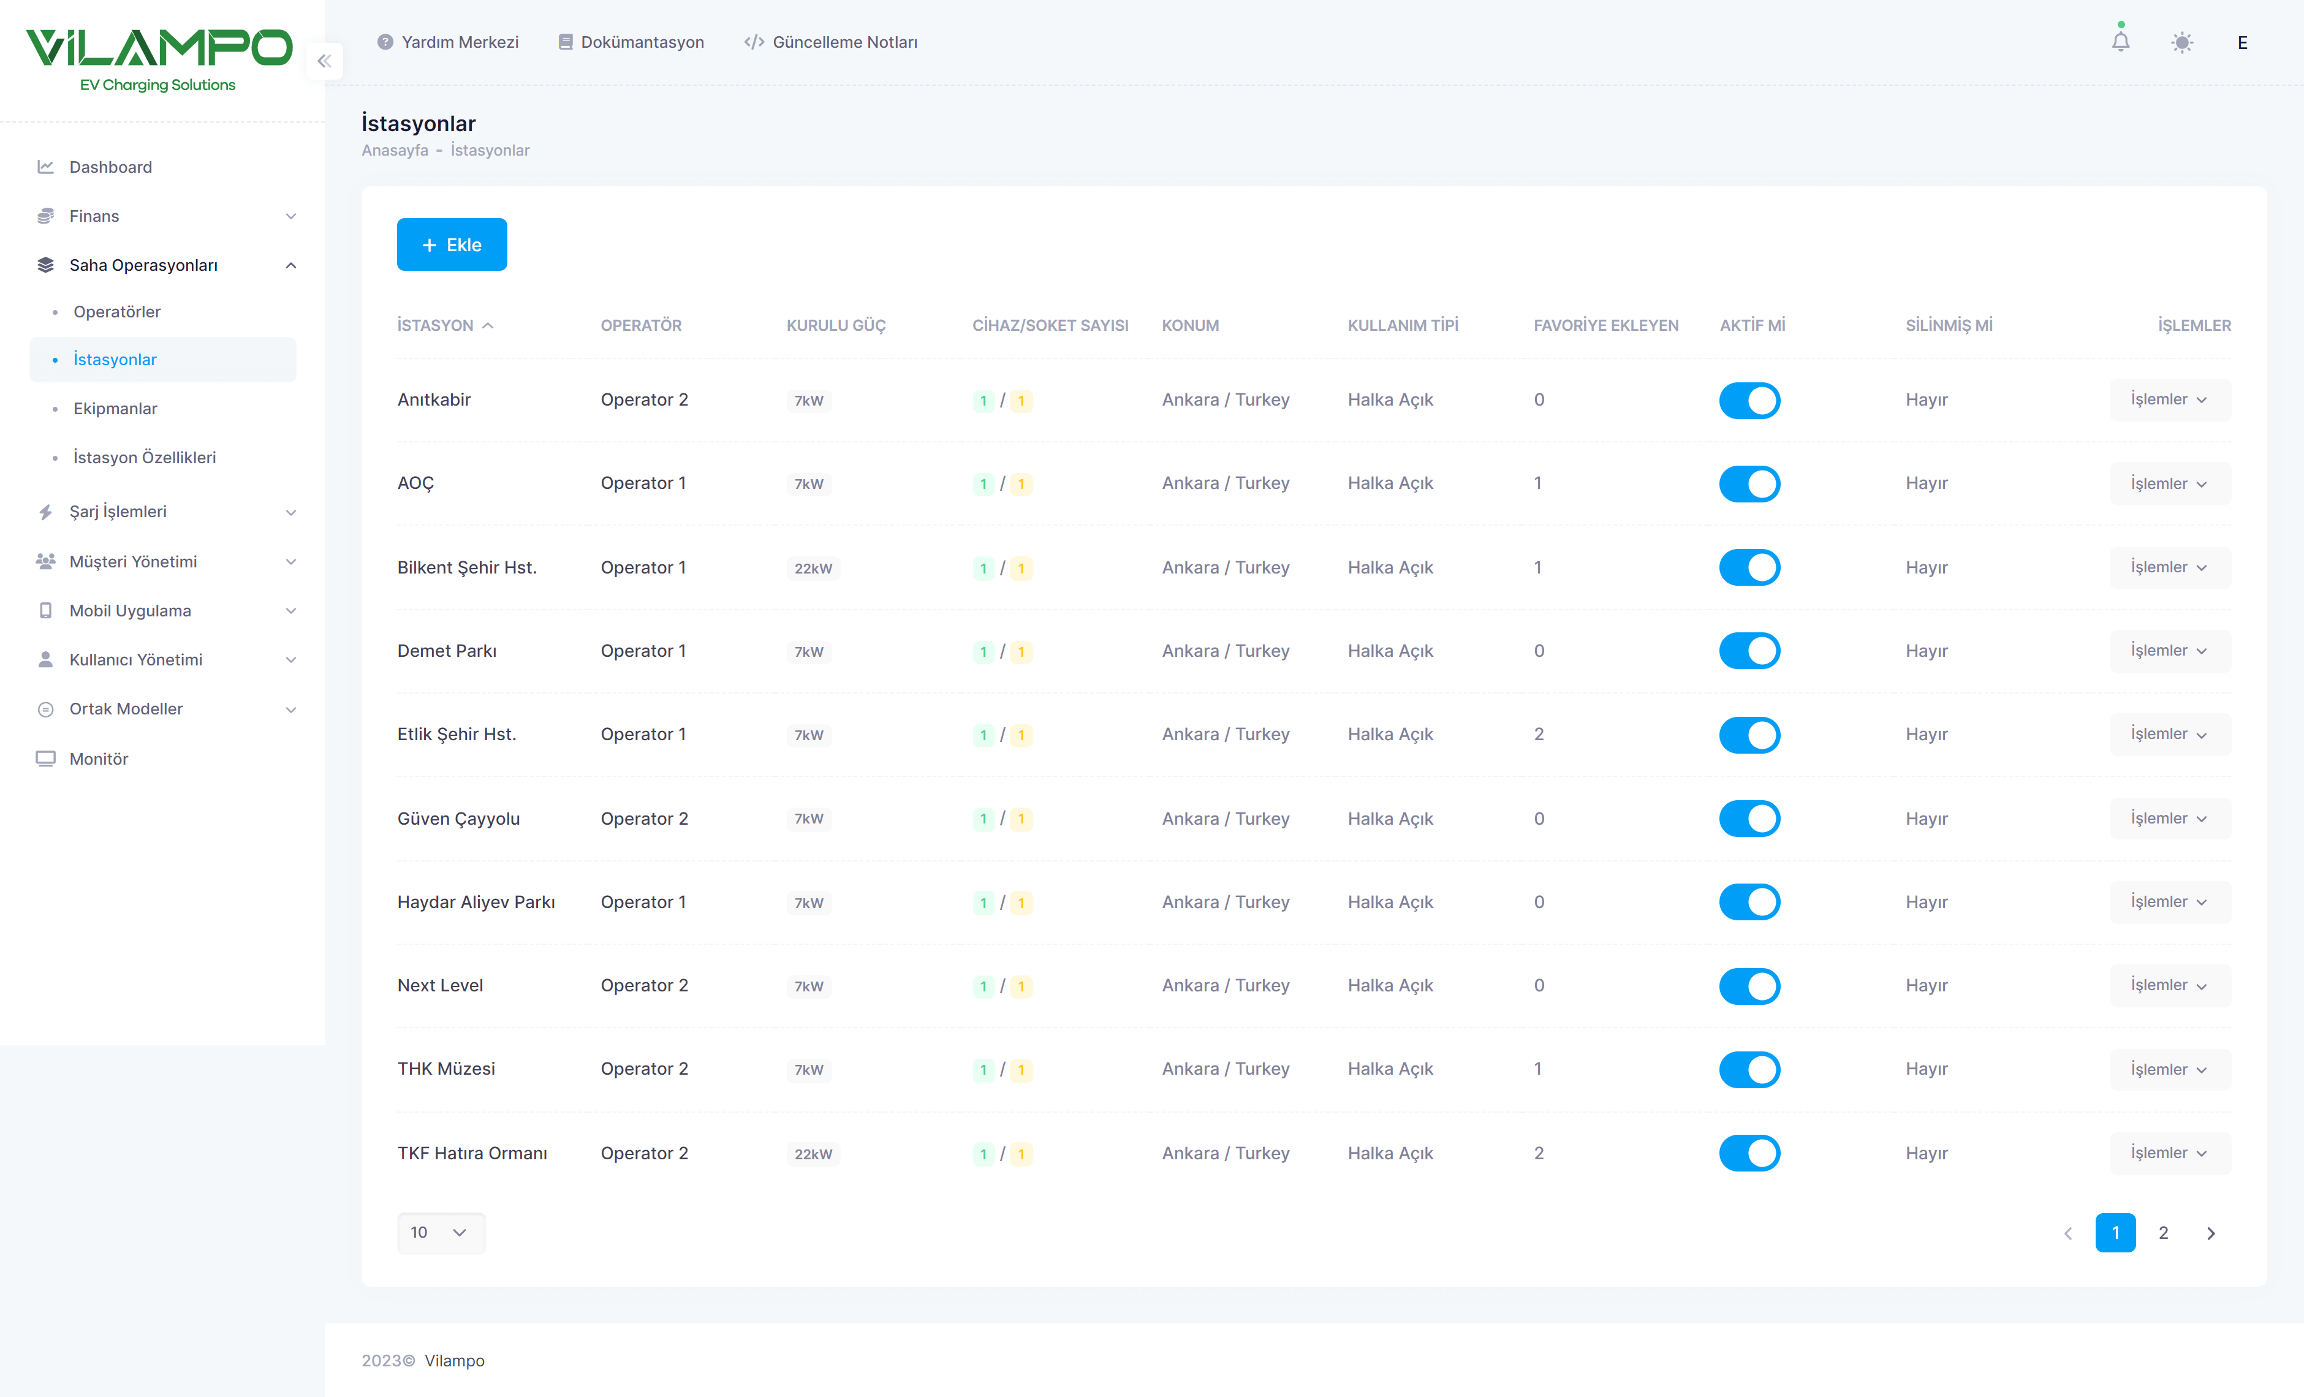Sort by İstasyon column arrow
The height and width of the screenshot is (1397, 2304).
coord(487,325)
